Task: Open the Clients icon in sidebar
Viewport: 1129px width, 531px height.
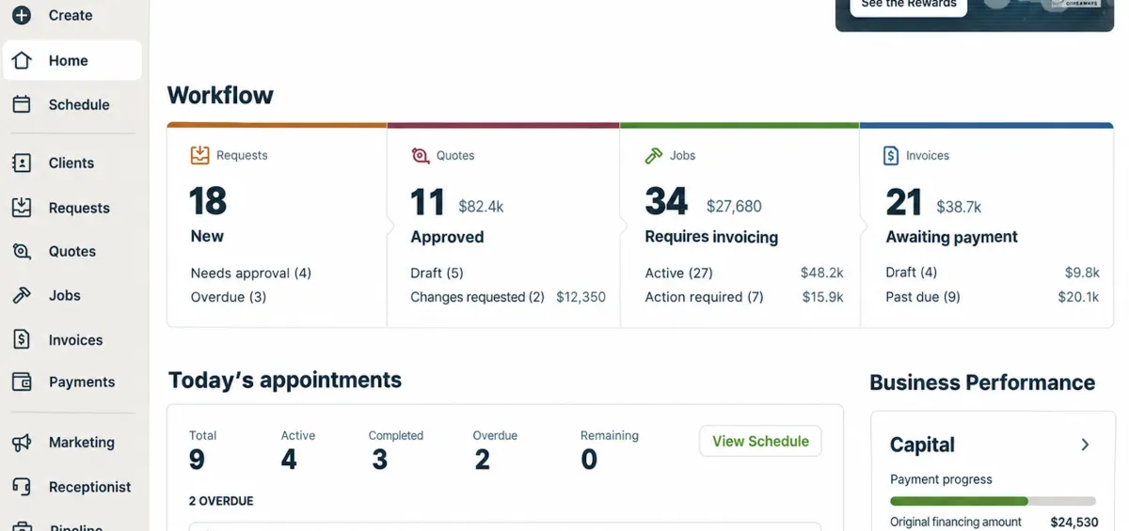Action: [22, 163]
